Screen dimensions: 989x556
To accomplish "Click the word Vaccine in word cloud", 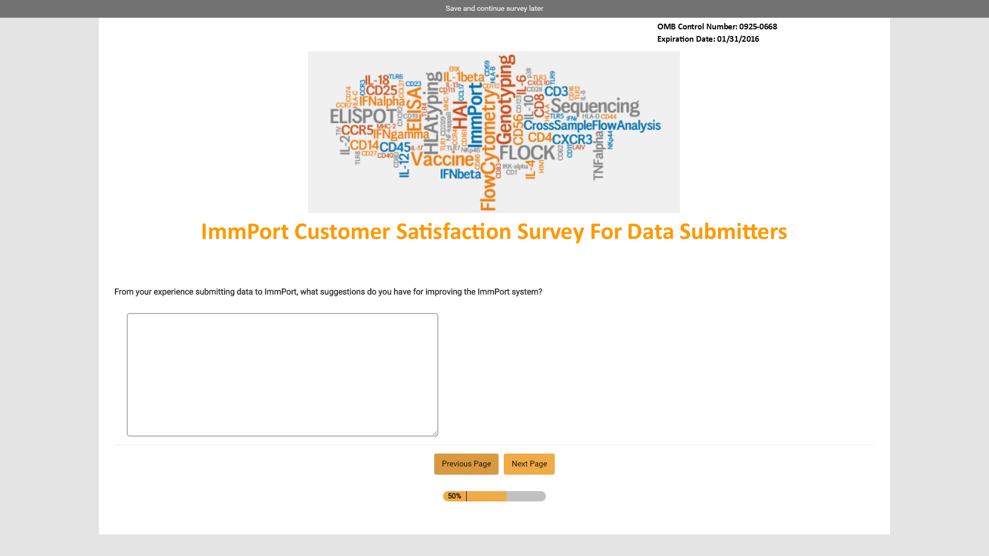I will [x=442, y=159].
